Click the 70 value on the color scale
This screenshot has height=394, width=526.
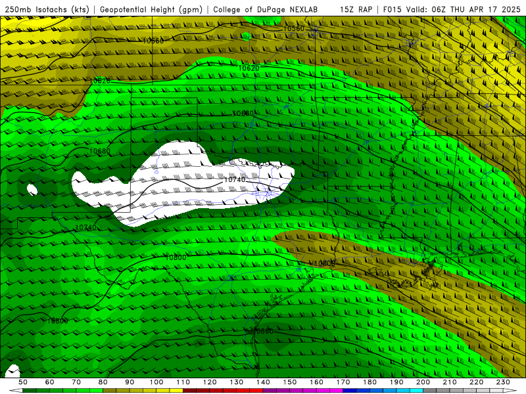(76, 382)
